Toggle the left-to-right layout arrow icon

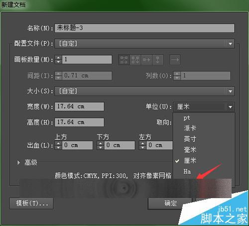tap(175, 60)
